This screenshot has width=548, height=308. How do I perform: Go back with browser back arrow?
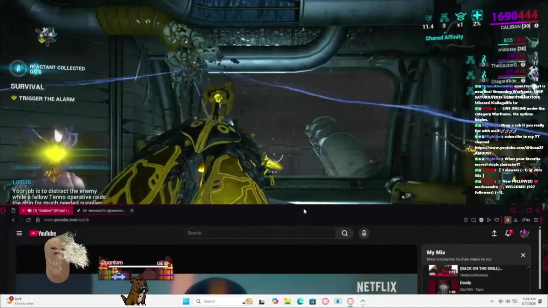[x=13, y=220]
